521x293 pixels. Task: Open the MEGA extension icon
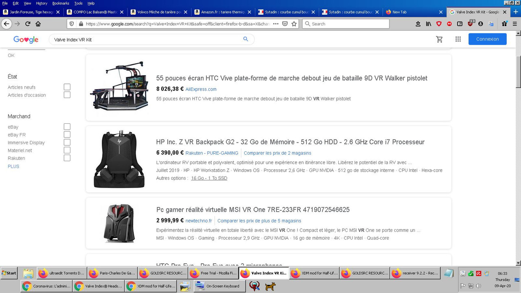click(x=449, y=24)
